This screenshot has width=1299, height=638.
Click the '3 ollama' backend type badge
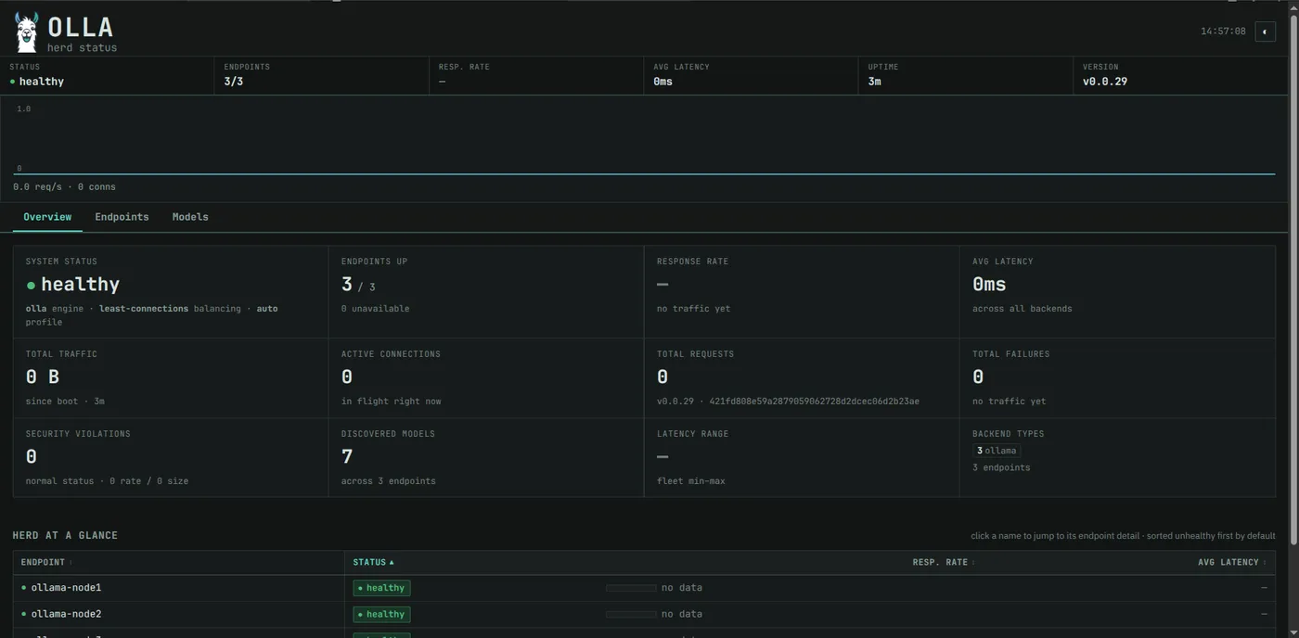[x=997, y=451]
